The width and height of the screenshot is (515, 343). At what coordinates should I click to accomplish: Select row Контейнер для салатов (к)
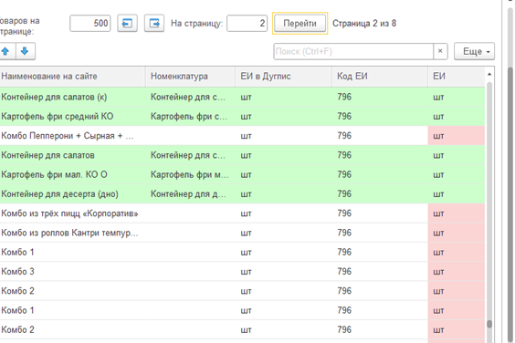tap(242, 97)
